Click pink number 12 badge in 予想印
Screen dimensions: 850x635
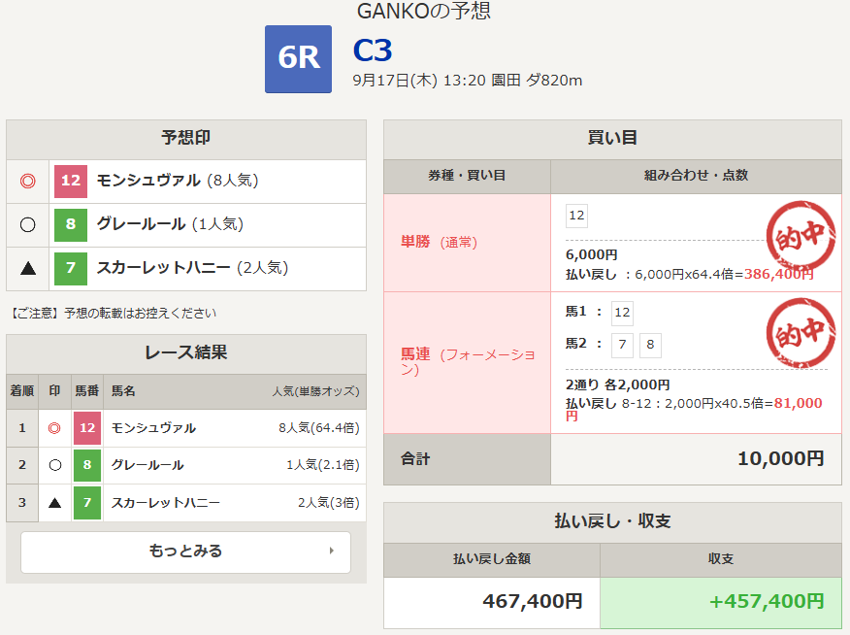71,182
